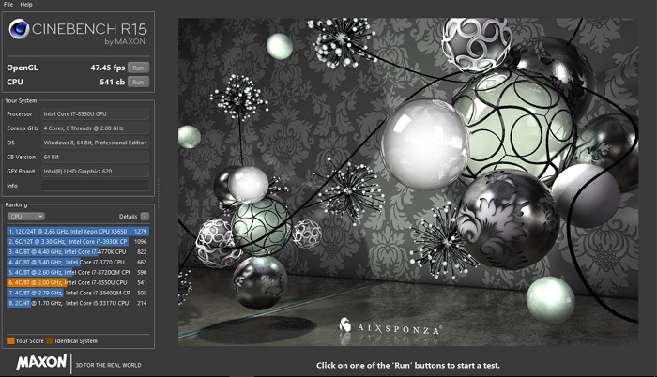Select ranking row Intel Core i5-3317U

click(x=78, y=303)
